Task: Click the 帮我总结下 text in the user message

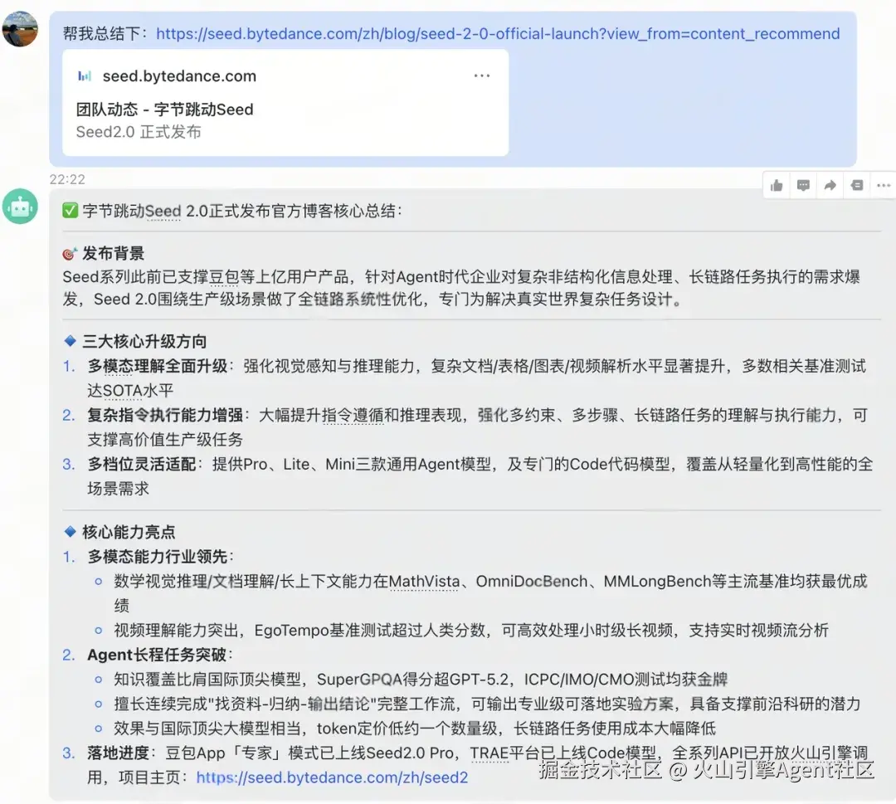Action: pyautogui.click(x=102, y=34)
